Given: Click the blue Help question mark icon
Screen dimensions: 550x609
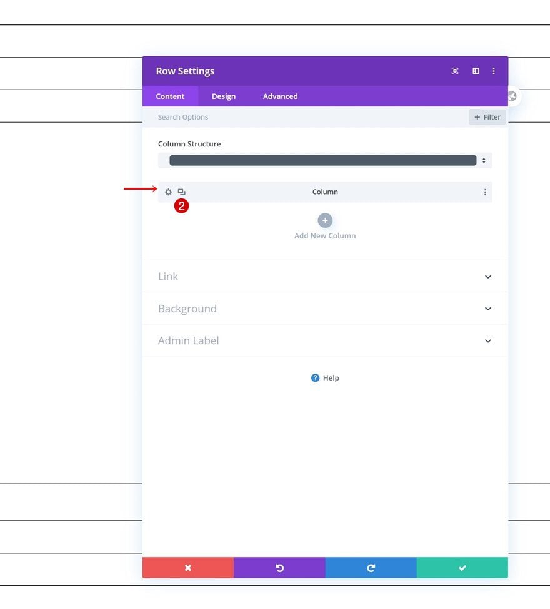Looking at the screenshot, I should pyautogui.click(x=315, y=378).
